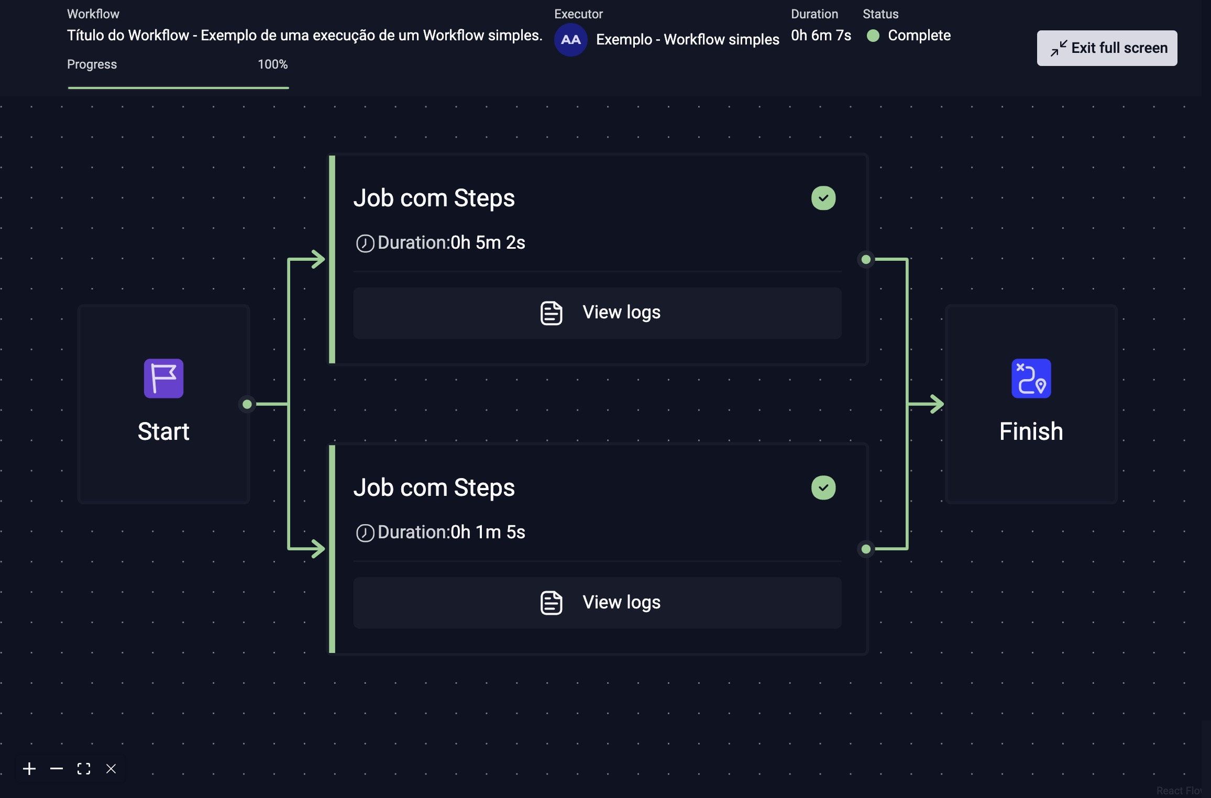Open View logs for the 5m 2s job
The height and width of the screenshot is (798, 1211).
597,313
